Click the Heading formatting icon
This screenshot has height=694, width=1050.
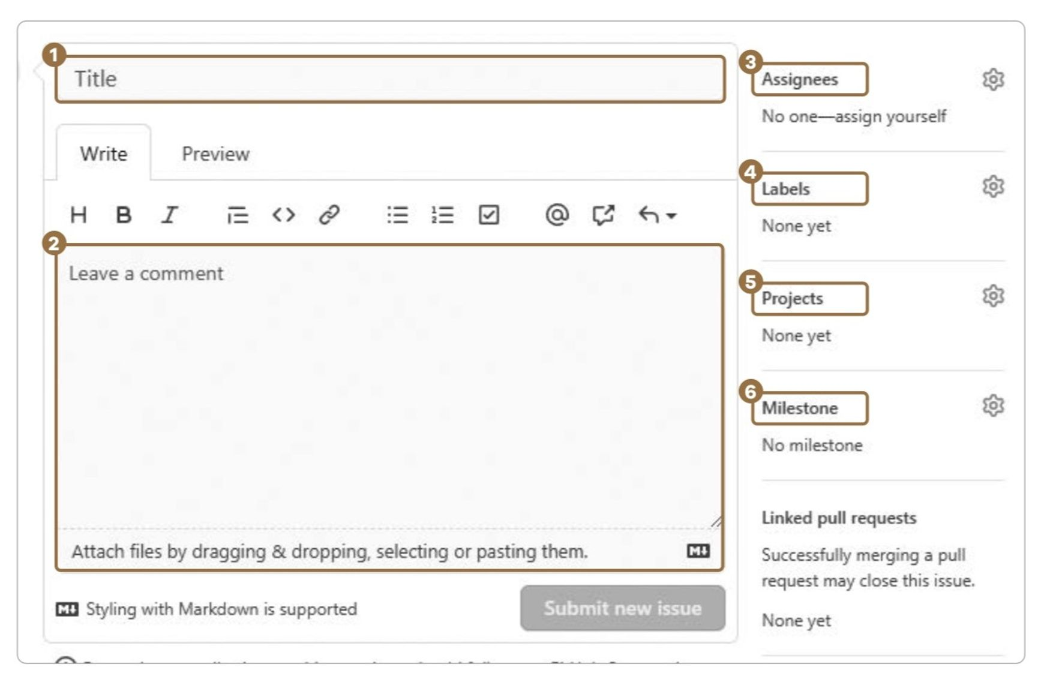click(79, 215)
